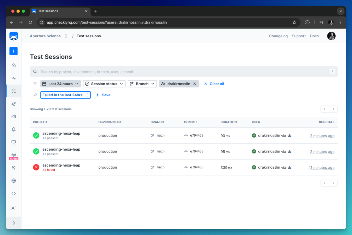Click the Clear all filters link
352x235 pixels.
pyautogui.click(x=214, y=84)
